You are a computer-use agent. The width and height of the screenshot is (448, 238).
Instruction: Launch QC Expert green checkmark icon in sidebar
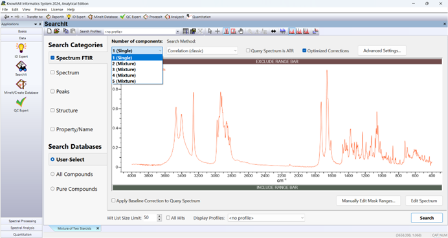pos(21,102)
